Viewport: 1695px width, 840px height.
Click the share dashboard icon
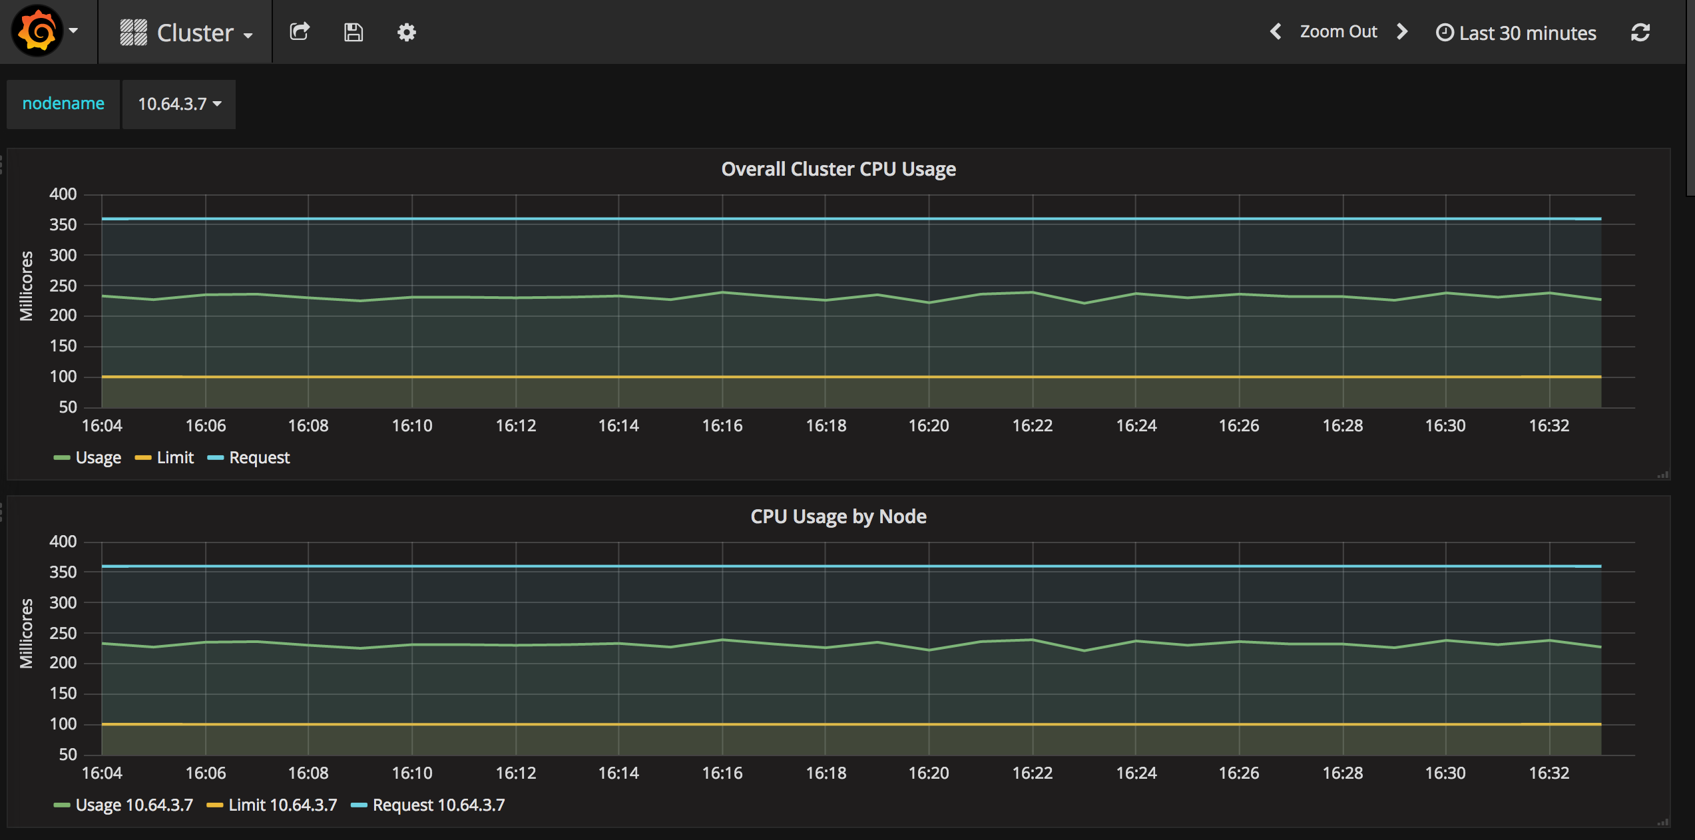pos(300,33)
